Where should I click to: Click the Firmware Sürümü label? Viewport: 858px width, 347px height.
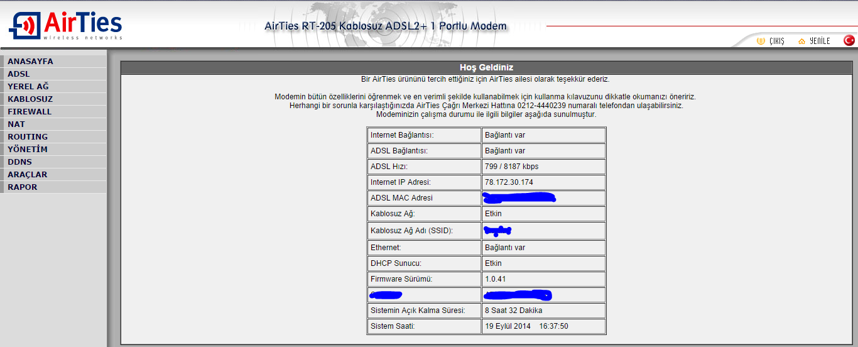(401, 279)
